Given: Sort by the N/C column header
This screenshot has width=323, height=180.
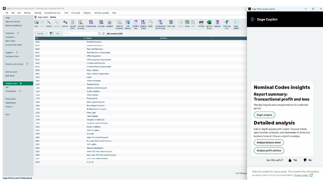Looking at the screenshot, I should tap(60, 38).
